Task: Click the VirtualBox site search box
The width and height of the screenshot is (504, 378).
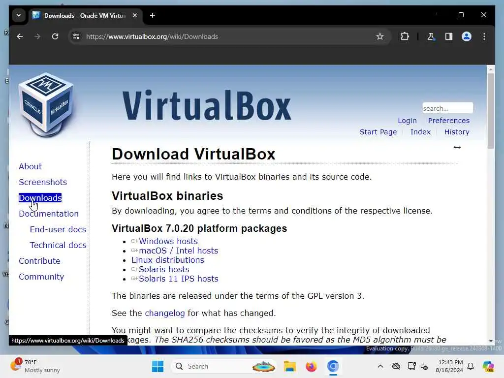Action: click(447, 108)
